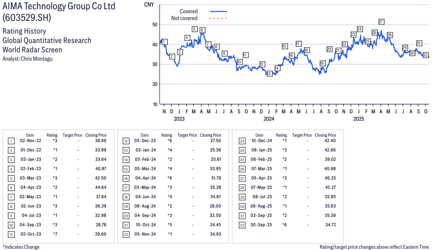Select chart marker 24 on the price chart

(359, 29)
